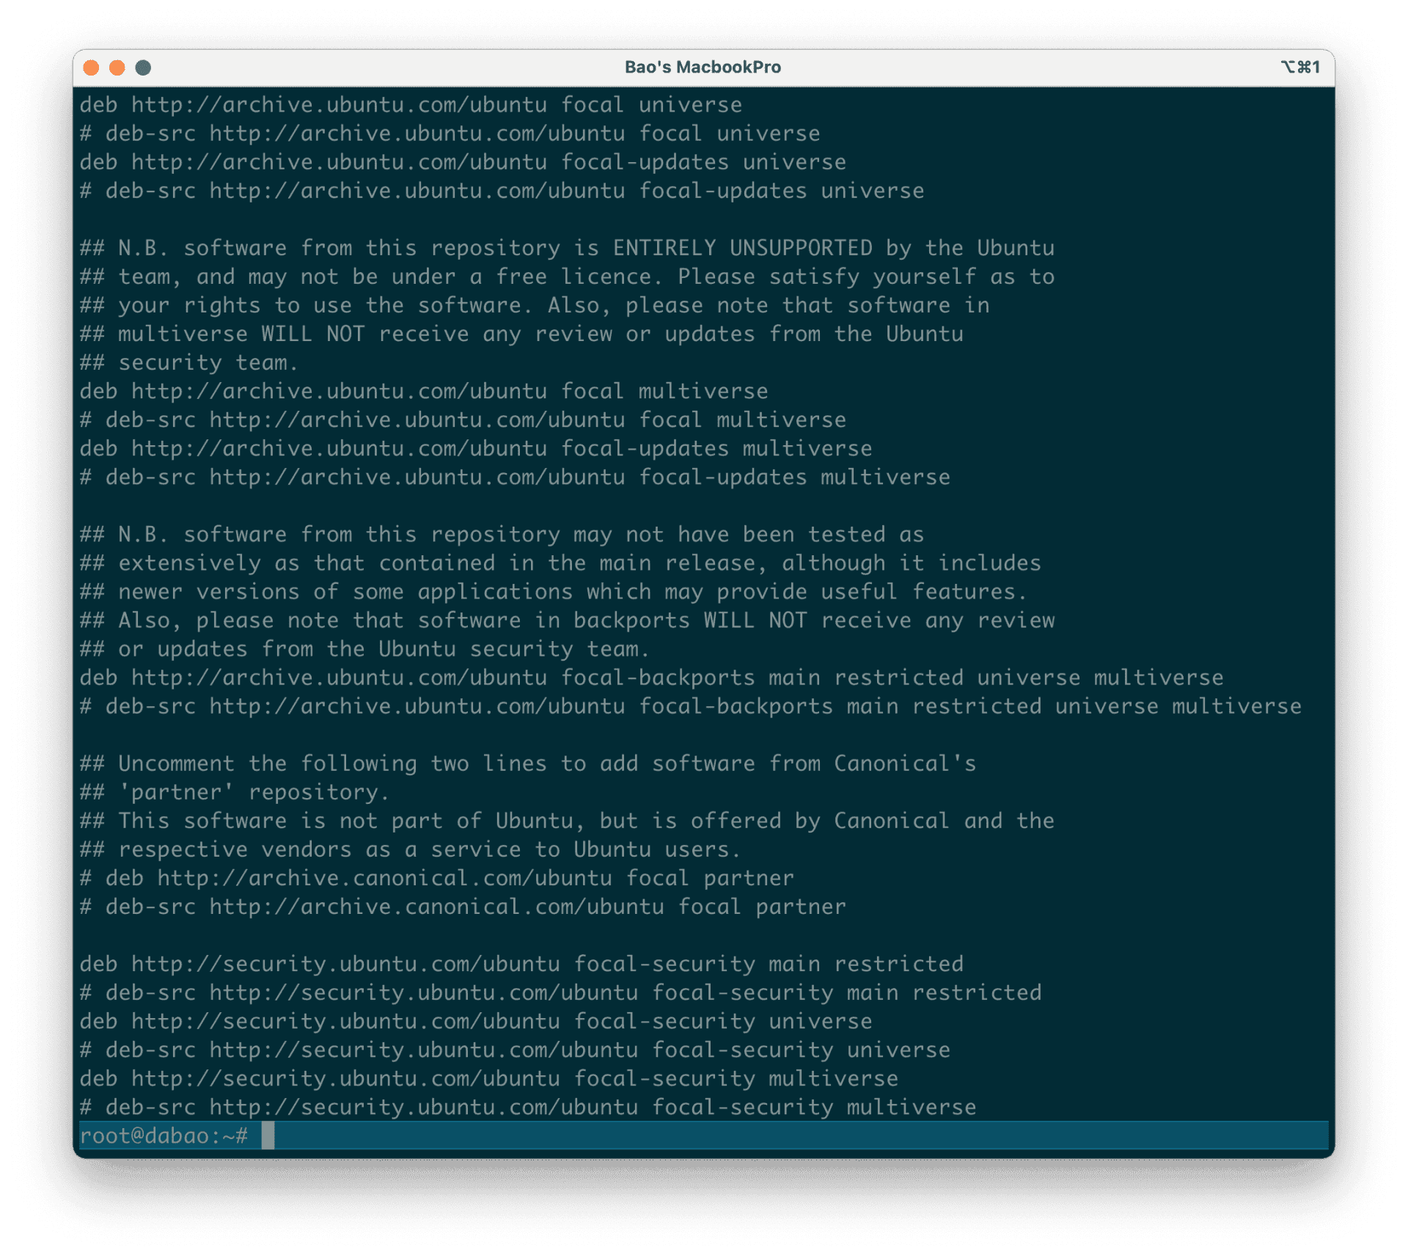Click line '# deb-src ... focal multiverse'
Screen dimensions: 1408x1255
tap(463, 420)
